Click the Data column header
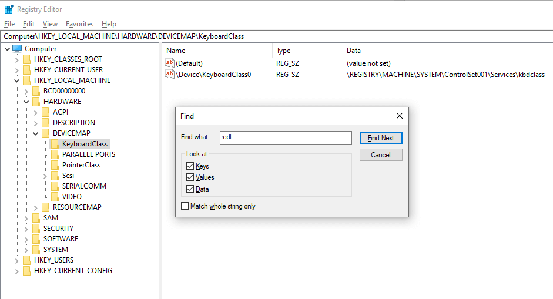Image resolution: width=553 pixels, height=299 pixels. coord(448,51)
